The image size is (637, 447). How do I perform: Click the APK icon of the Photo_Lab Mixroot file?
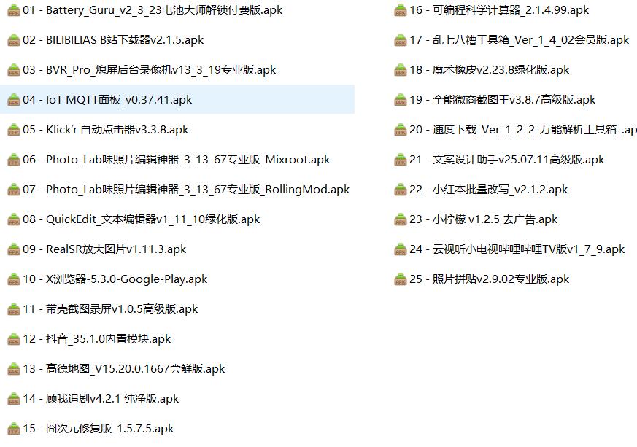(14, 160)
